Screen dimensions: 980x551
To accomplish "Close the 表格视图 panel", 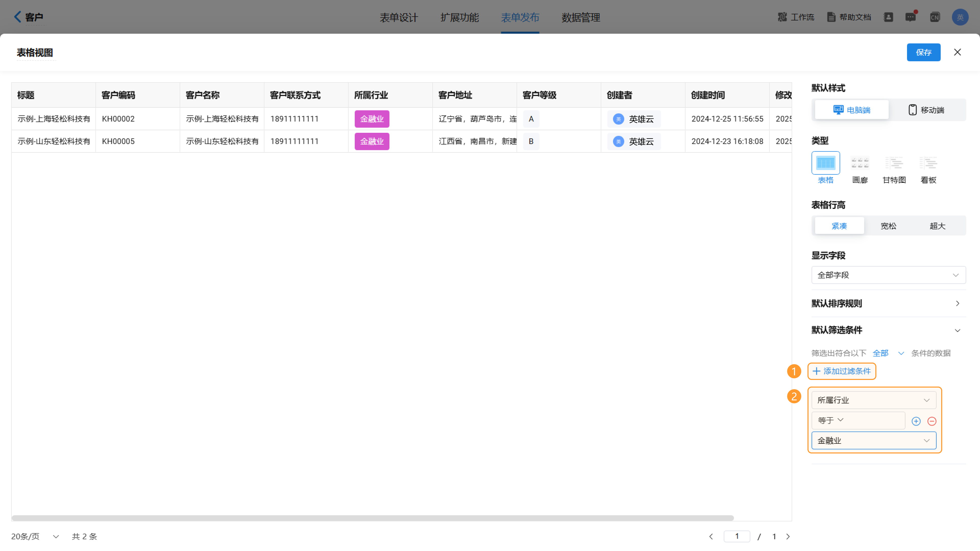I will click(958, 52).
